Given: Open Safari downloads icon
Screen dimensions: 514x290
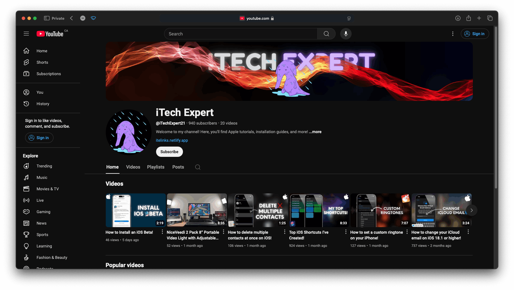Looking at the screenshot, I should point(458,18).
